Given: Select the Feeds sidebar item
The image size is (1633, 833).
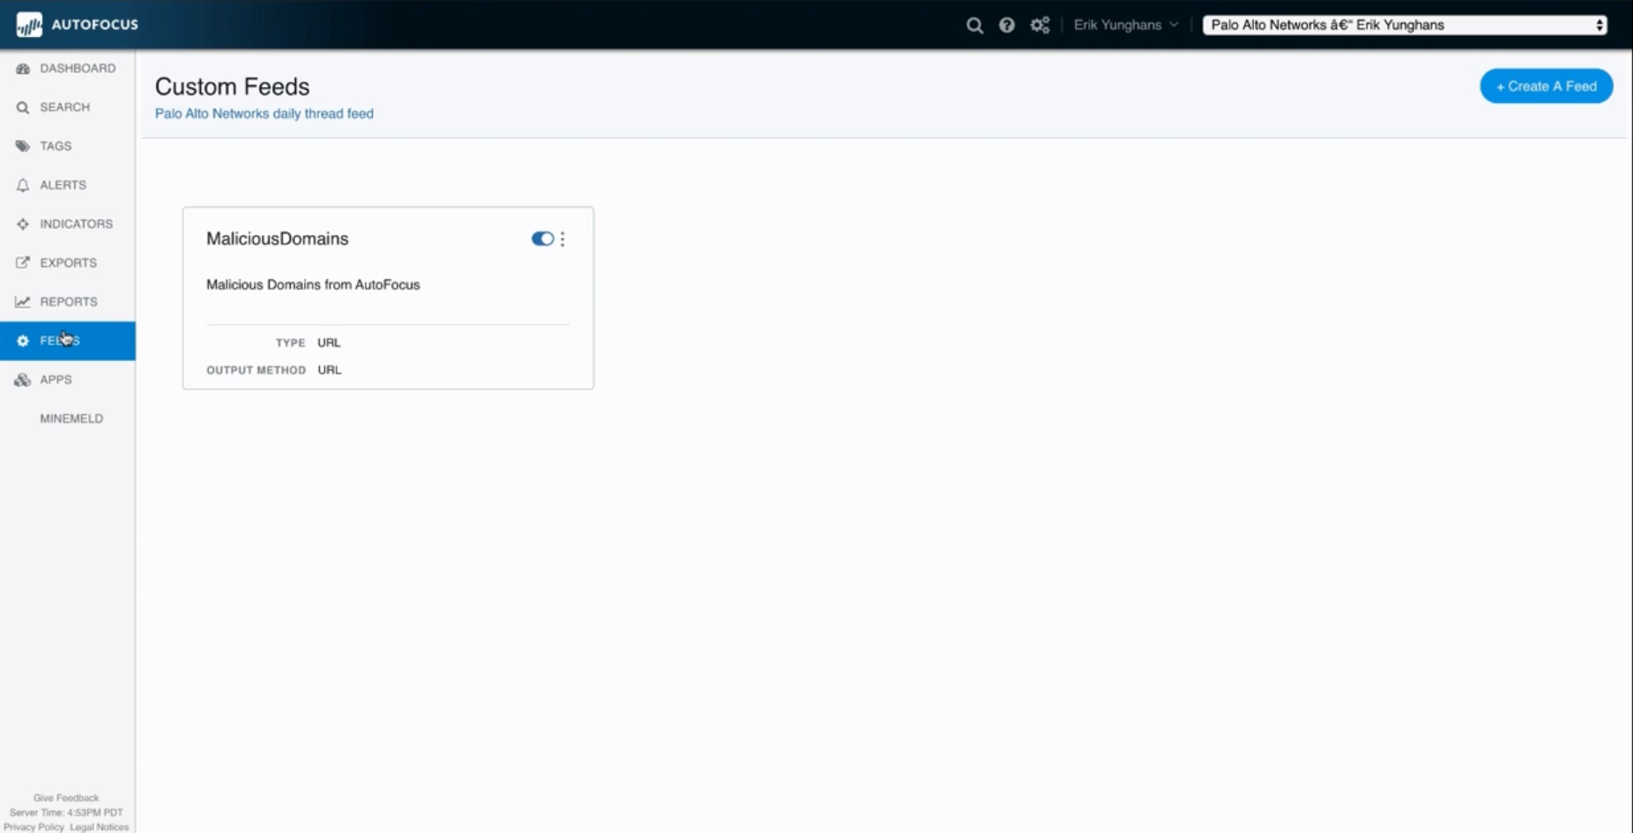Looking at the screenshot, I should pyautogui.click(x=68, y=341).
